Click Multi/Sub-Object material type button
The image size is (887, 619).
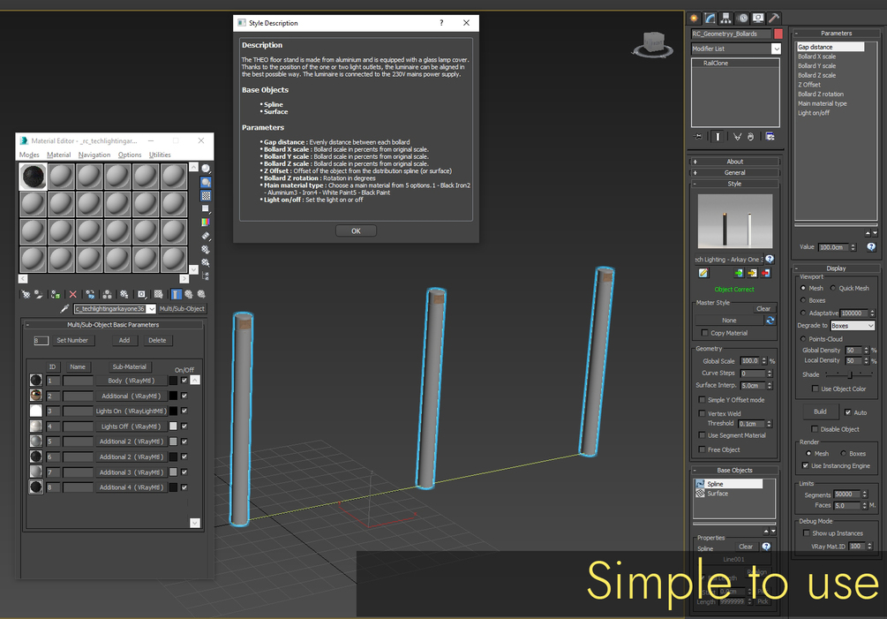[x=182, y=309]
